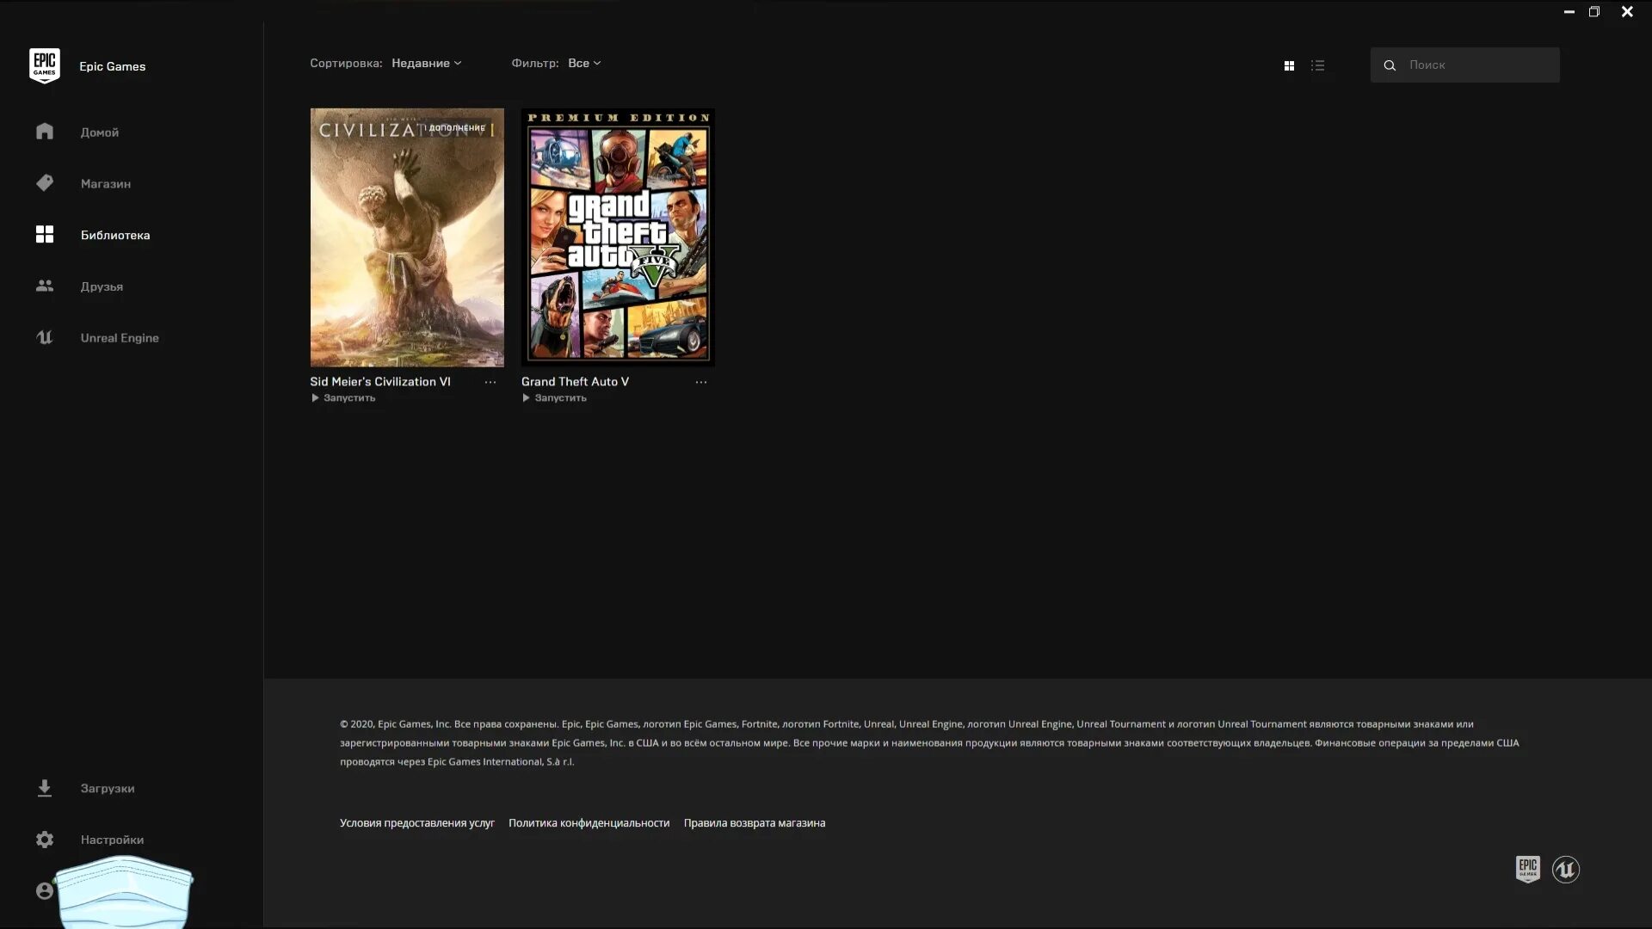
Task: Restore down the launcher window
Action: click(1594, 12)
